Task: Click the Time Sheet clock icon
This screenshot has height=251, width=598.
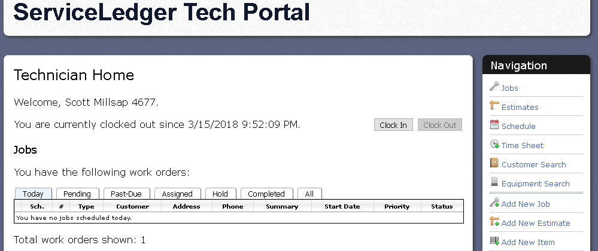Action: coord(494,144)
